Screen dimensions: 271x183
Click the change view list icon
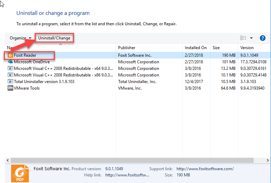pyautogui.click(x=243, y=38)
